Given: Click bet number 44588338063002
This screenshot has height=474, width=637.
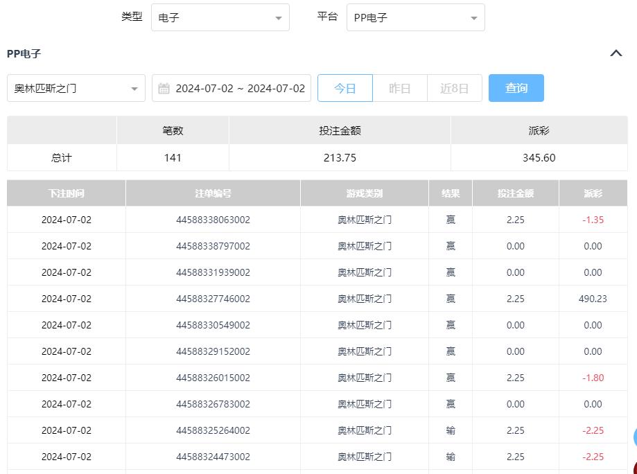Looking at the screenshot, I should tap(213, 220).
